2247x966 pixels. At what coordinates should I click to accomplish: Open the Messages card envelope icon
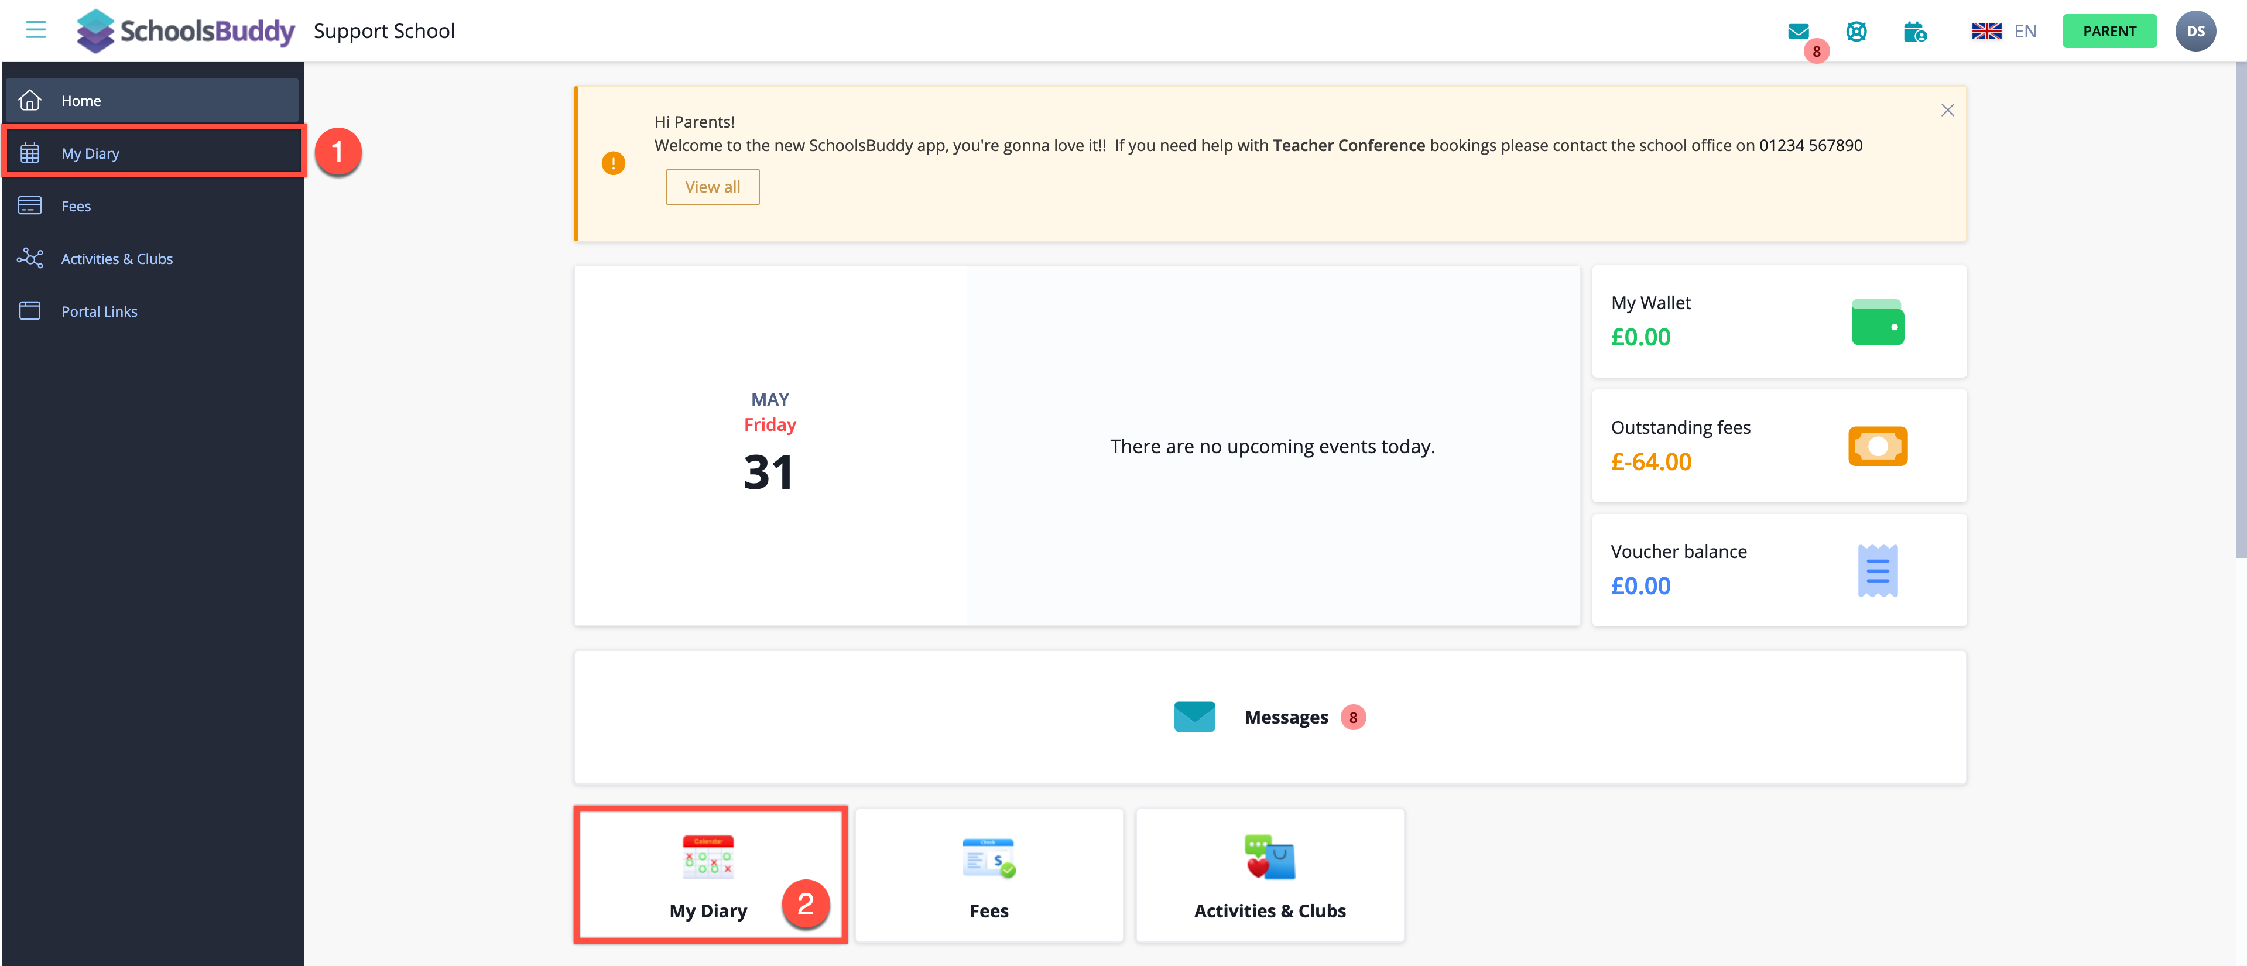click(x=1194, y=717)
